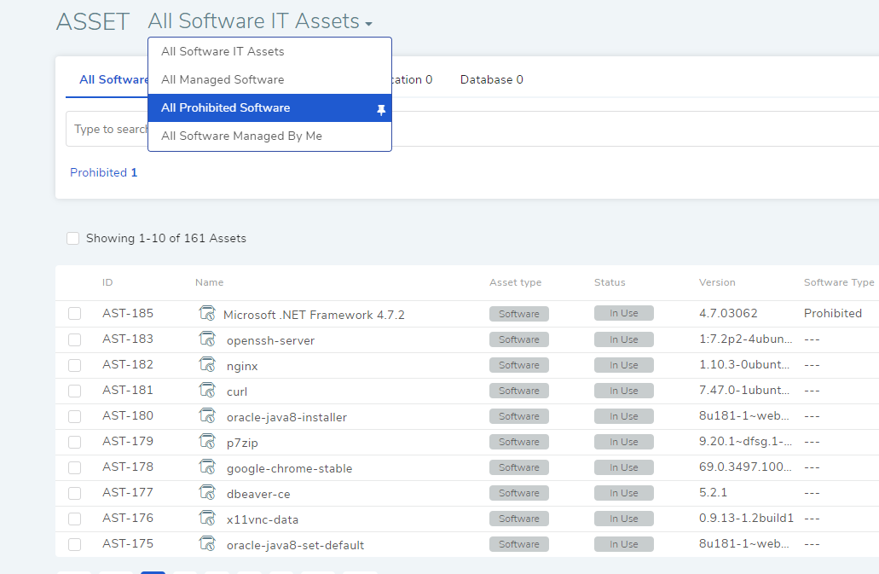Check the box for AST-175

74,544
